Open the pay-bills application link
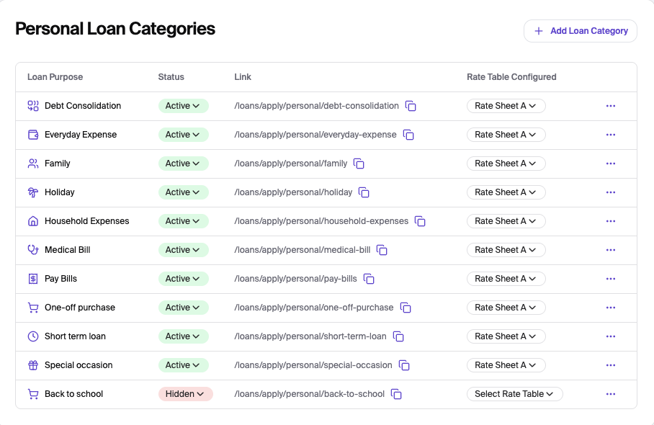The width and height of the screenshot is (654, 425). 295,279
